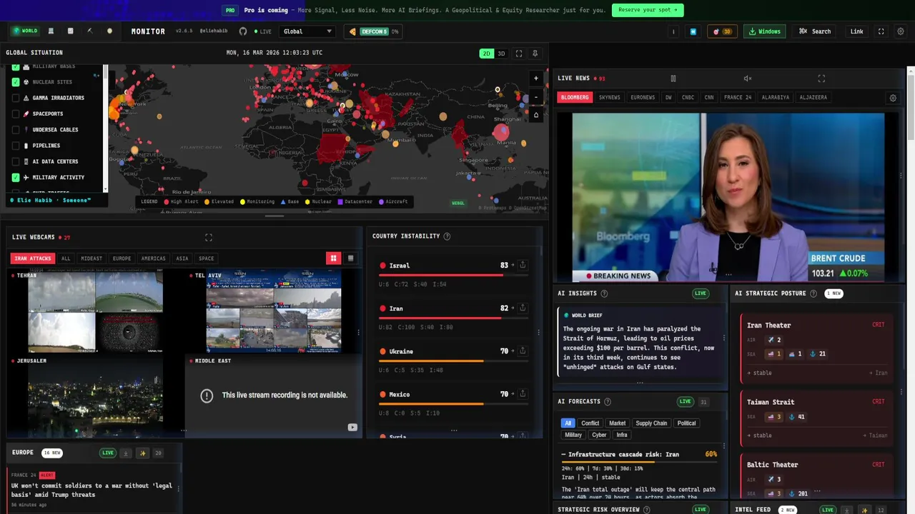This screenshot has width=915, height=514.
Task: Expand the Live Webcams panel fullscreen
Action: [x=209, y=238]
